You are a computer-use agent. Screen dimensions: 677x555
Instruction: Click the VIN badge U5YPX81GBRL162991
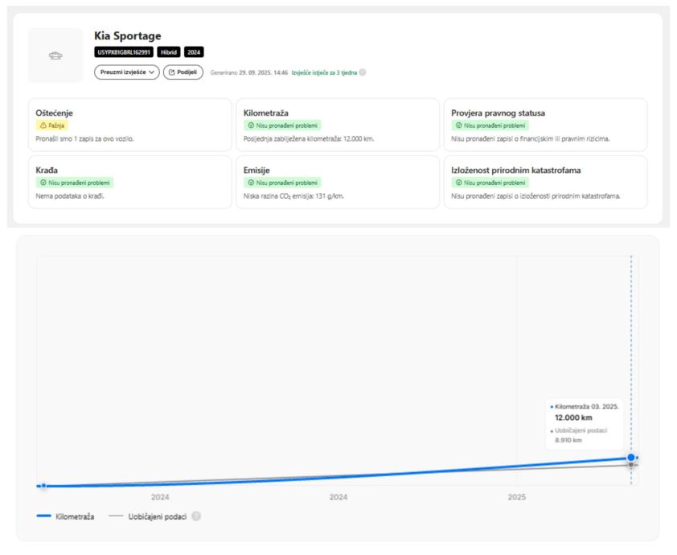pos(124,52)
